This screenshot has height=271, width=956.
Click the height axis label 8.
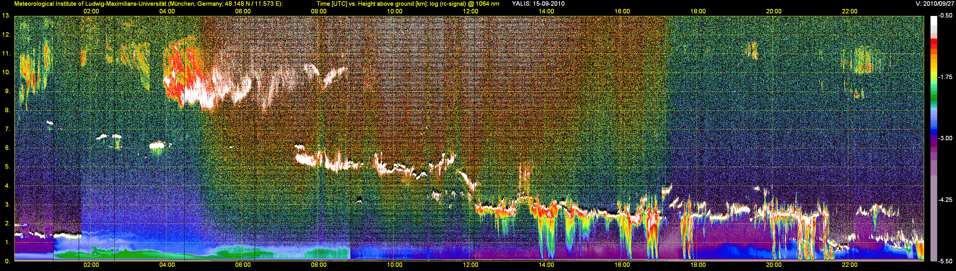click(x=7, y=110)
